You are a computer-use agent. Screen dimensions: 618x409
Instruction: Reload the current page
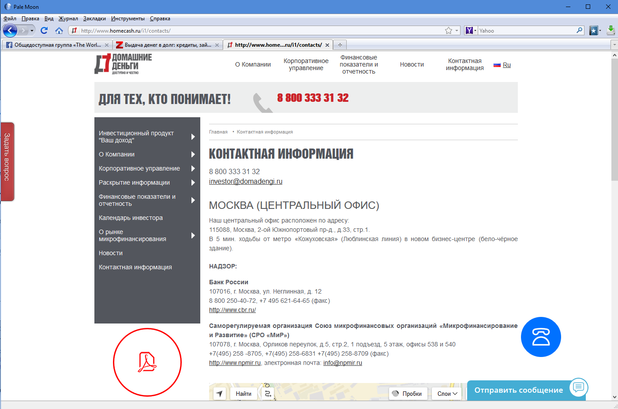tap(44, 30)
